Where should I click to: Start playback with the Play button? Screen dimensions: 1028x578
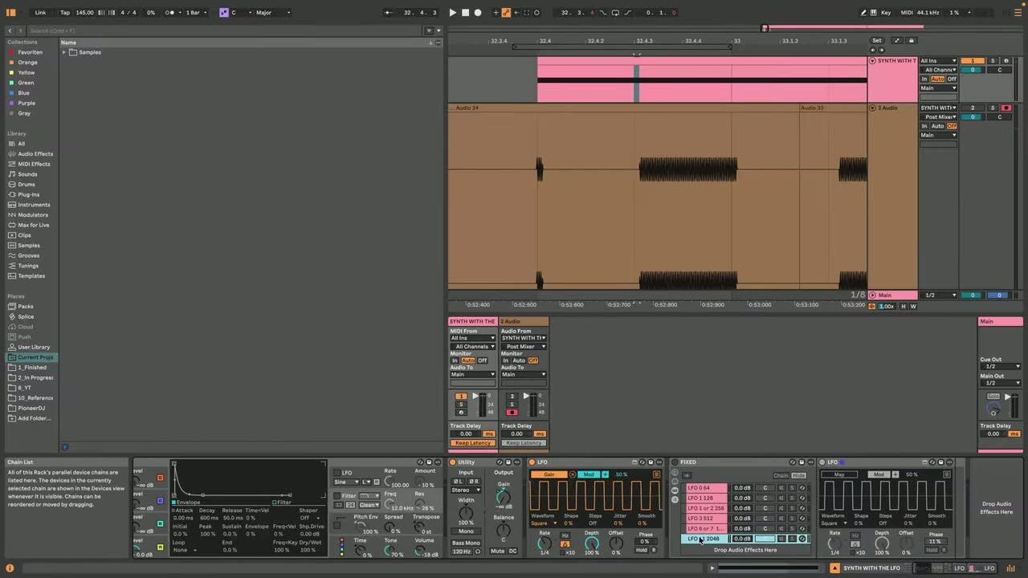point(452,13)
